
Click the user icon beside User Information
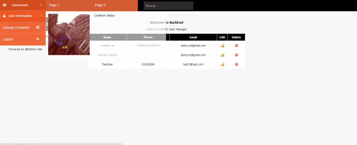tap(4, 16)
